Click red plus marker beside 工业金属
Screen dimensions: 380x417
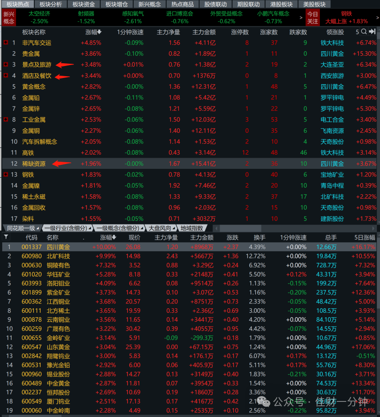coord(6,119)
